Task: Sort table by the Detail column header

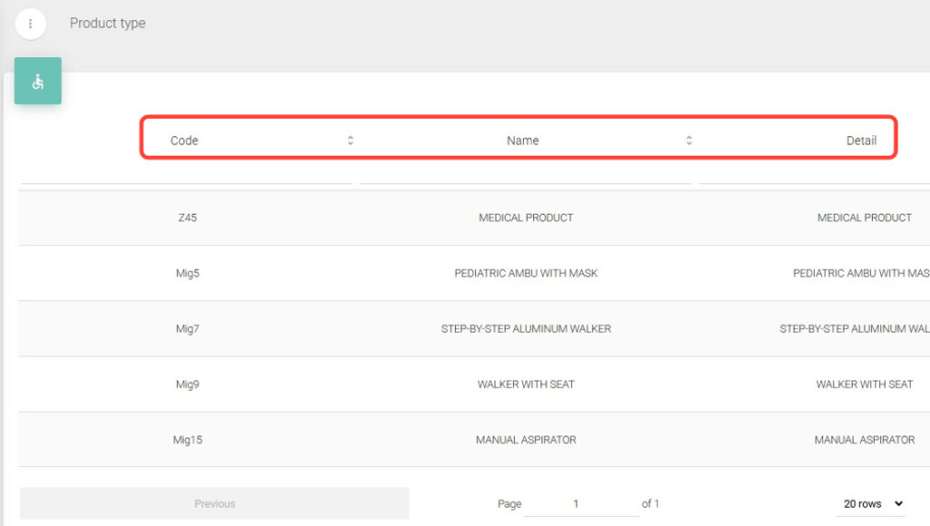Action: click(861, 141)
